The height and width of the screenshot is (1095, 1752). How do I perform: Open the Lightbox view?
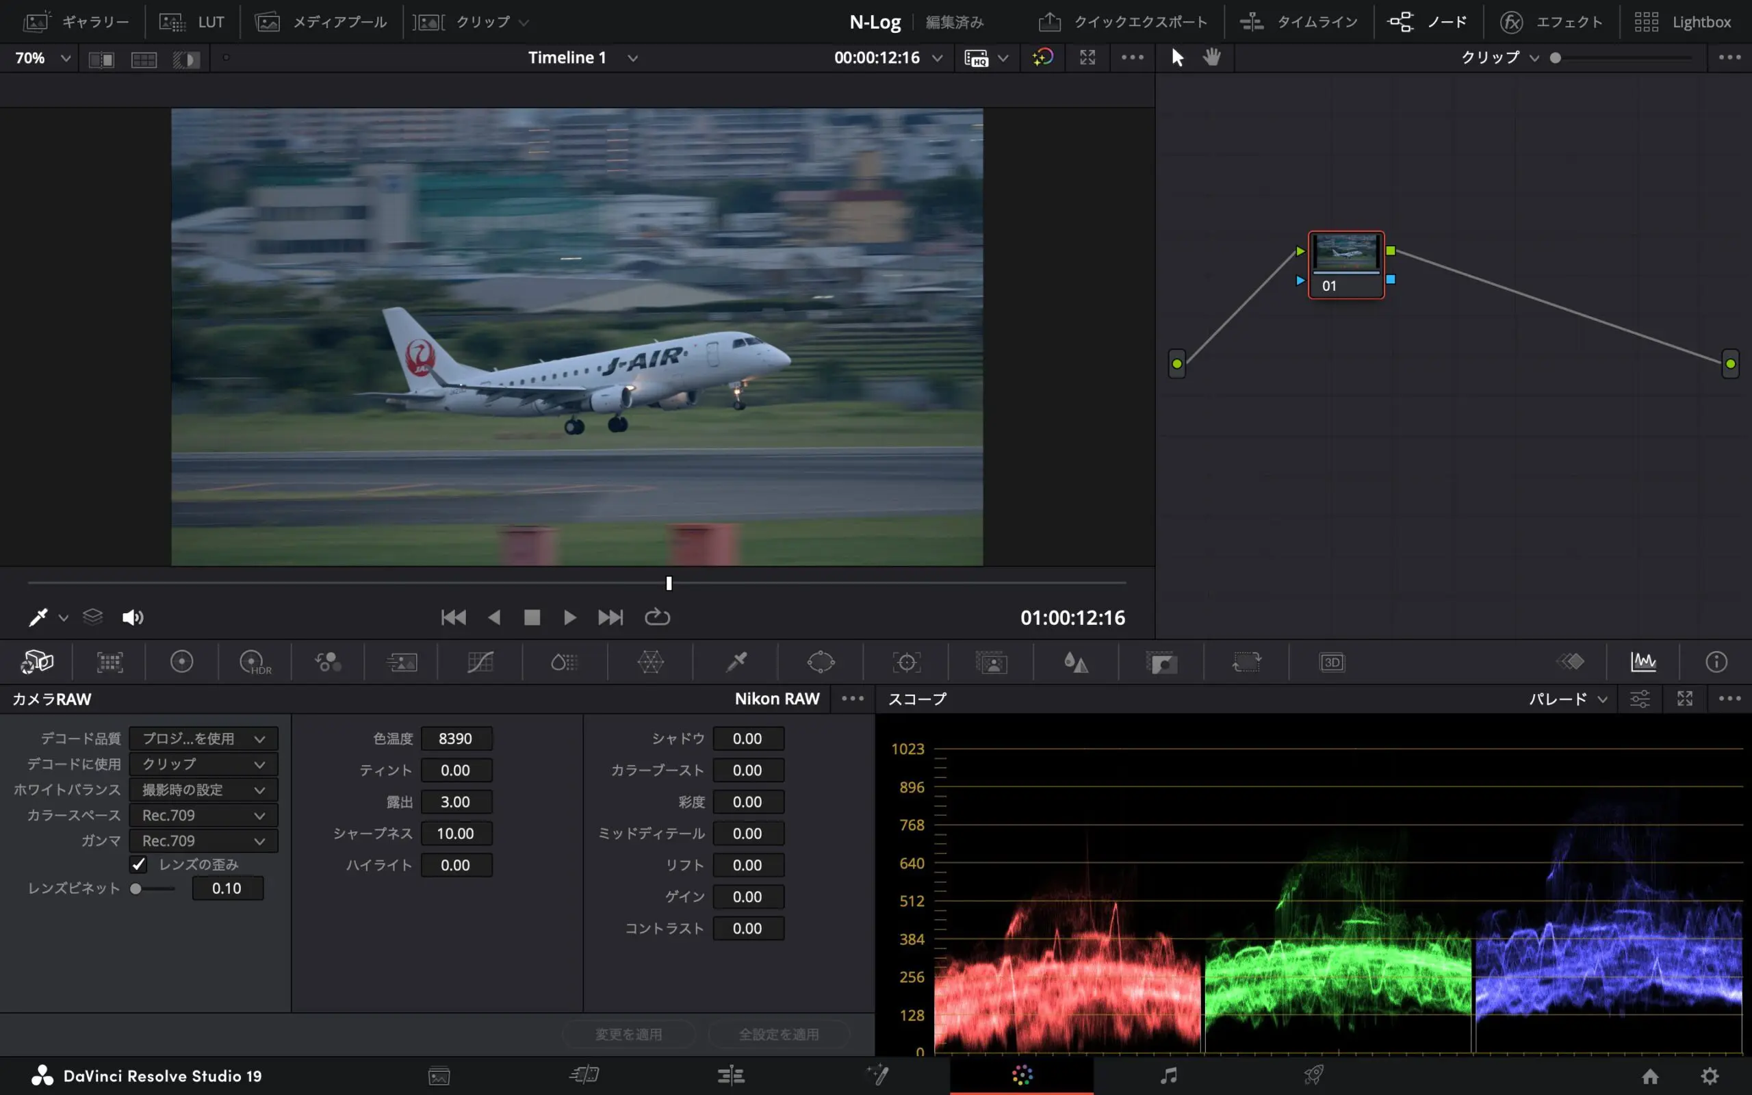(1682, 22)
